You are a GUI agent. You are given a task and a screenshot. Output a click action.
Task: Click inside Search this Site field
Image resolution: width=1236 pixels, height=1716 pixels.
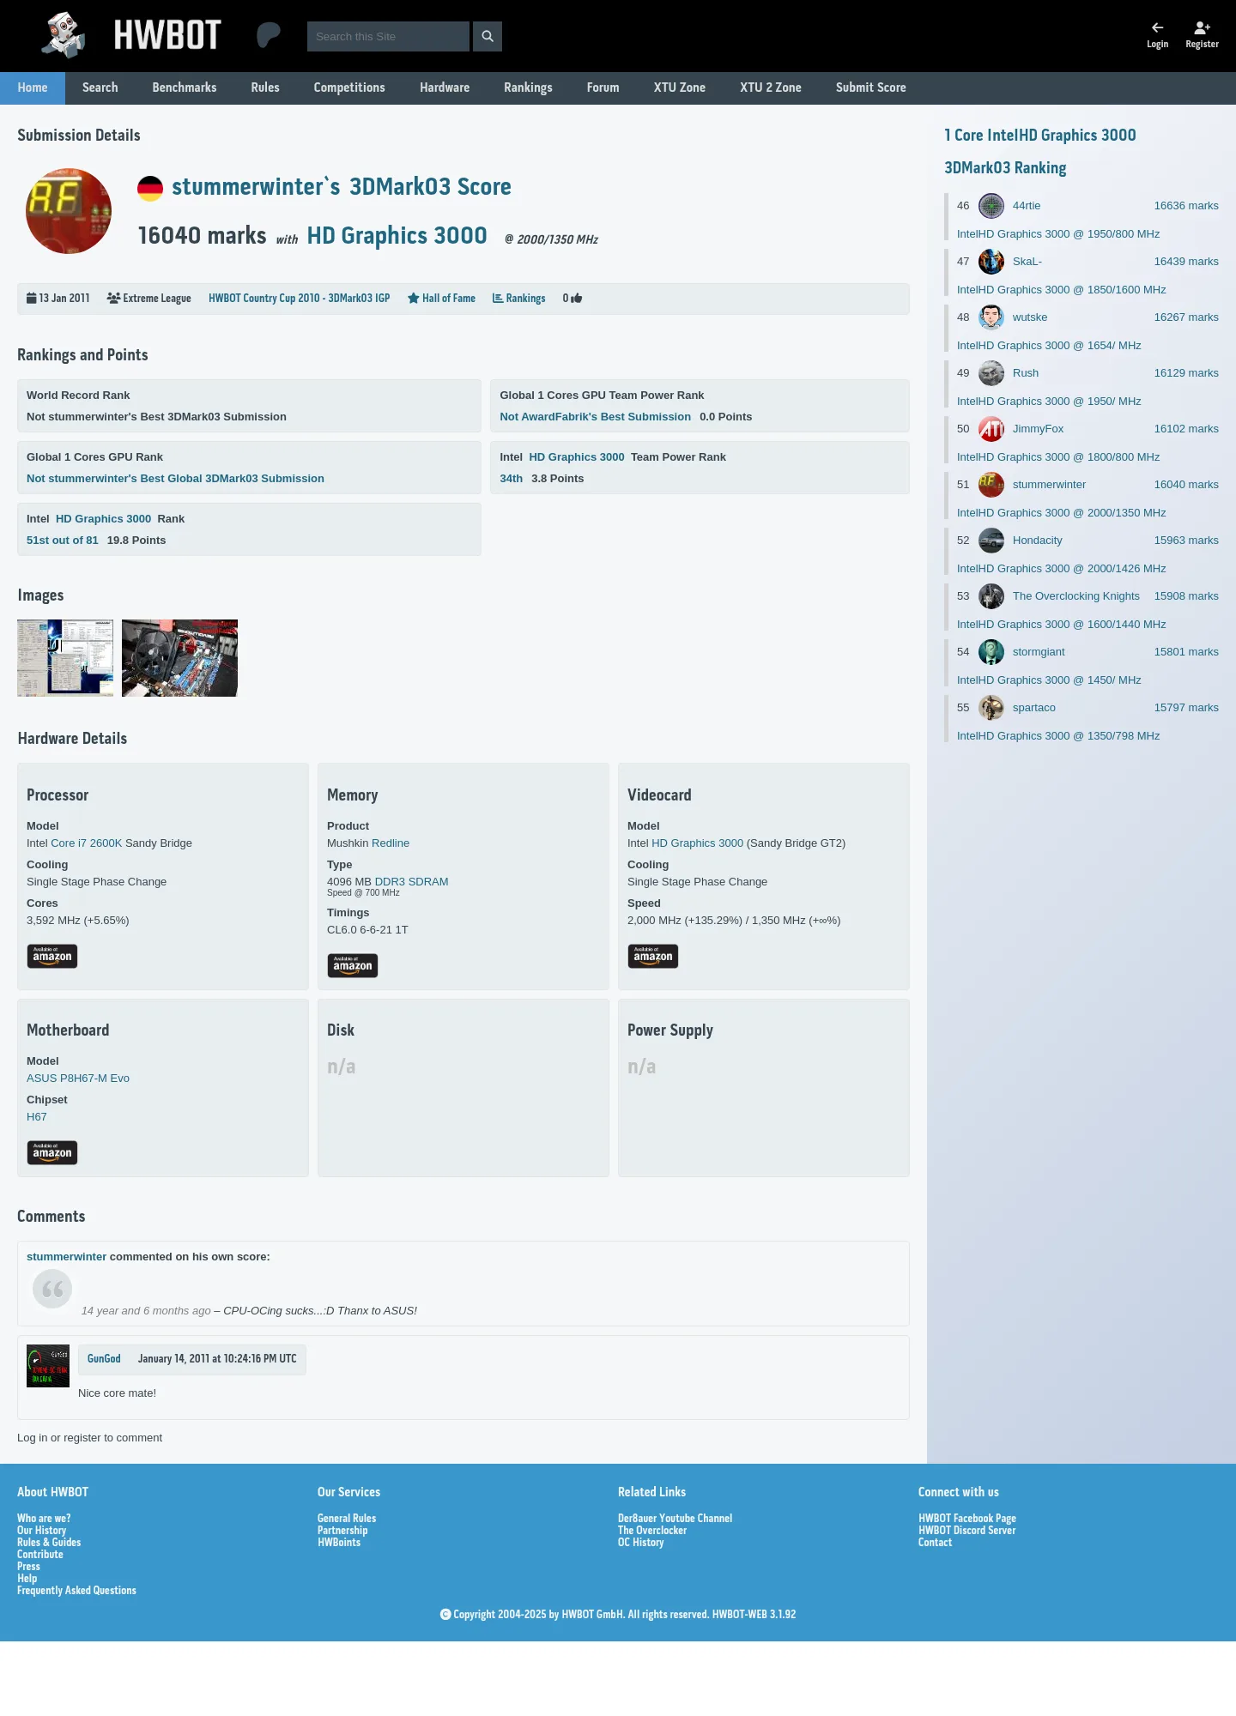[388, 36]
